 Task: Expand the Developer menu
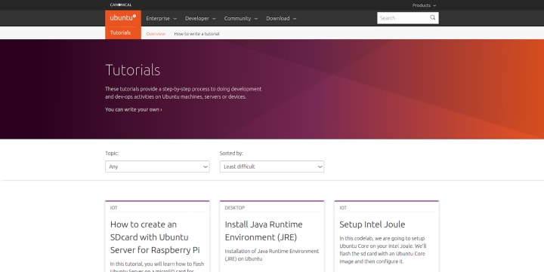click(200, 18)
